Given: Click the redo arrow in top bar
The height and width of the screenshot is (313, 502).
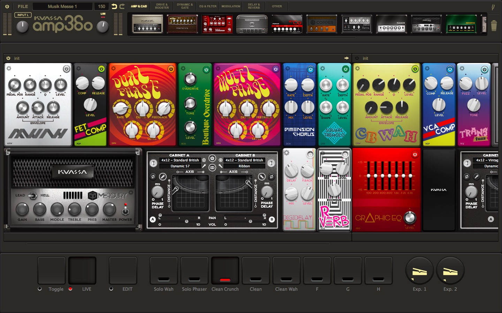Looking at the screenshot, I should coord(122,6).
